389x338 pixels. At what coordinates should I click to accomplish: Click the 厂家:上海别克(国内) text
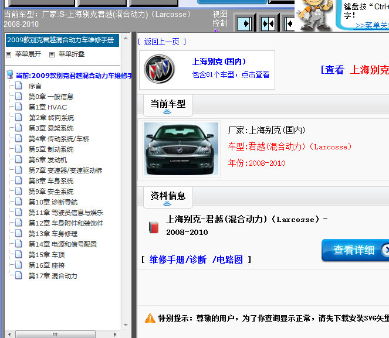(266, 130)
